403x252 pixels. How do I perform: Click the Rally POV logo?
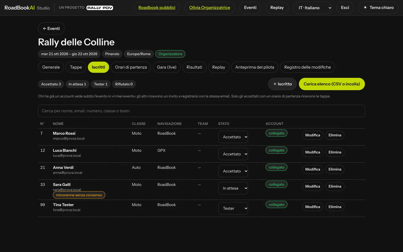(x=100, y=8)
